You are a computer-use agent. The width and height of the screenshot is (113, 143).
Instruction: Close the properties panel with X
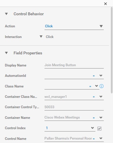tap(105, 4)
